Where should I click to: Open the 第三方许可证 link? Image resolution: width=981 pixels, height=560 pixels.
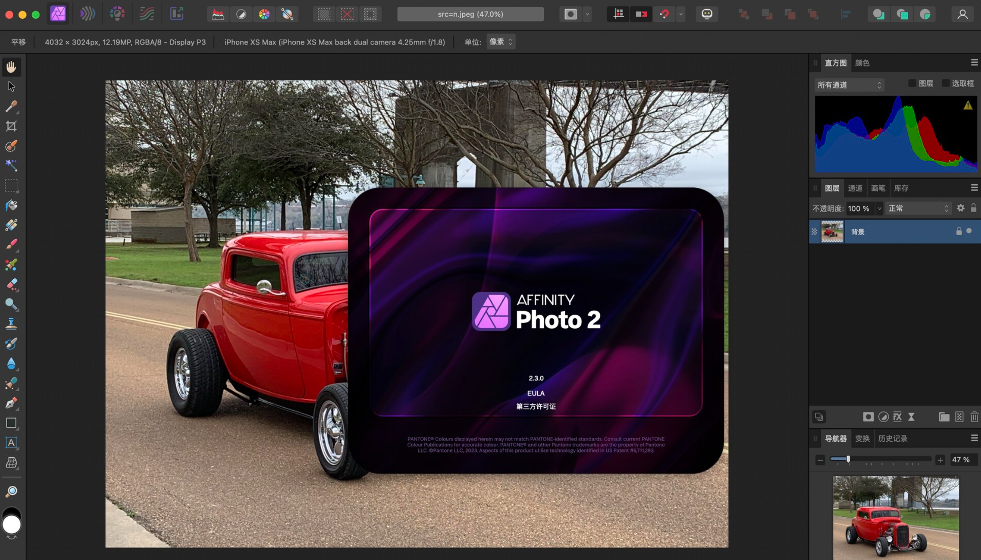[536, 407]
